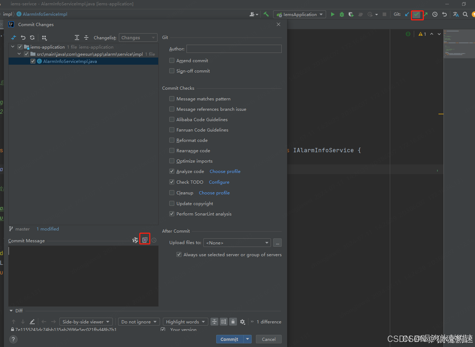475x347 pixels.
Task: Open Search Everywhere magnifier icon
Action: coord(465,14)
